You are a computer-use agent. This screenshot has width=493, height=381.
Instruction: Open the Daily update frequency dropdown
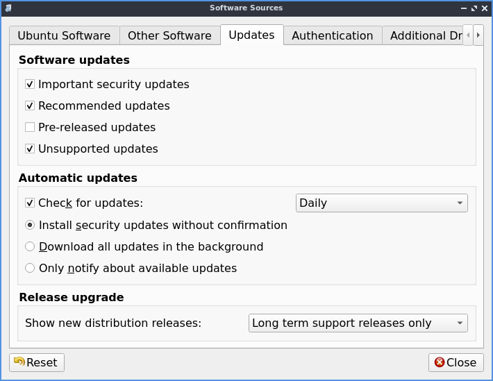click(x=382, y=203)
